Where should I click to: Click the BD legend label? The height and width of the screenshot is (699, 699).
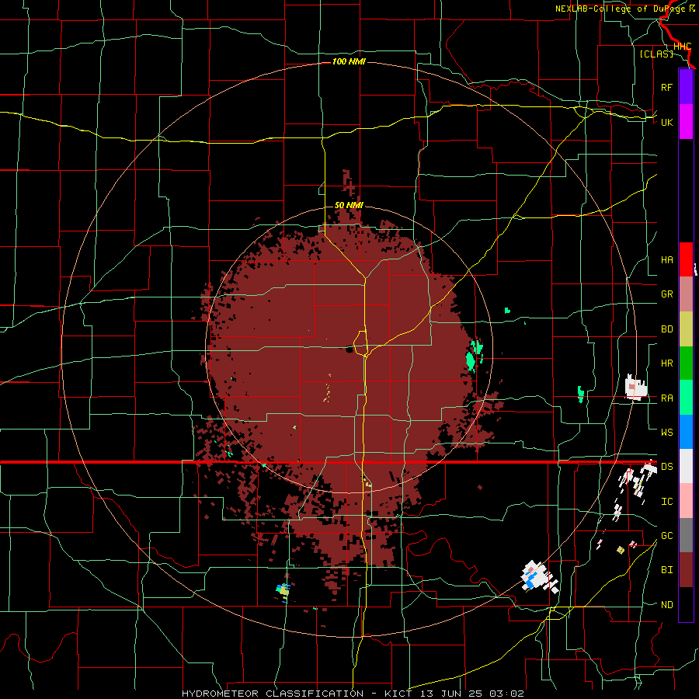tap(666, 329)
